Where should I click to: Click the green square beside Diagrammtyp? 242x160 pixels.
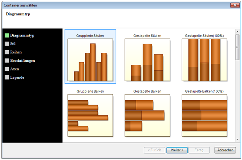[7, 35]
